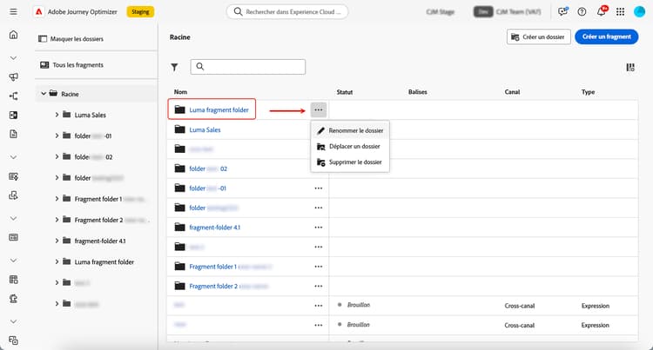The image size is (653, 350).
Task: Click Créer un fragment button
Action: [606, 37]
